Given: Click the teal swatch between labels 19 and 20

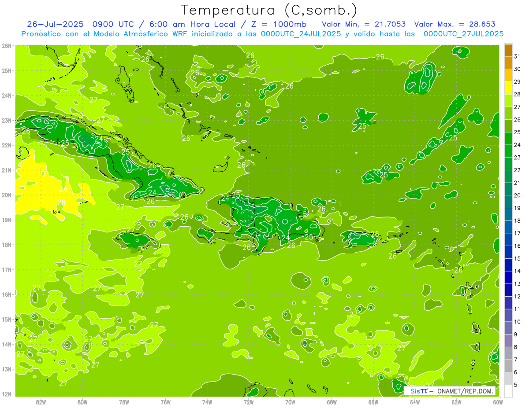Looking at the screenshot, I should pyautogui.click(x=508, y=202).
